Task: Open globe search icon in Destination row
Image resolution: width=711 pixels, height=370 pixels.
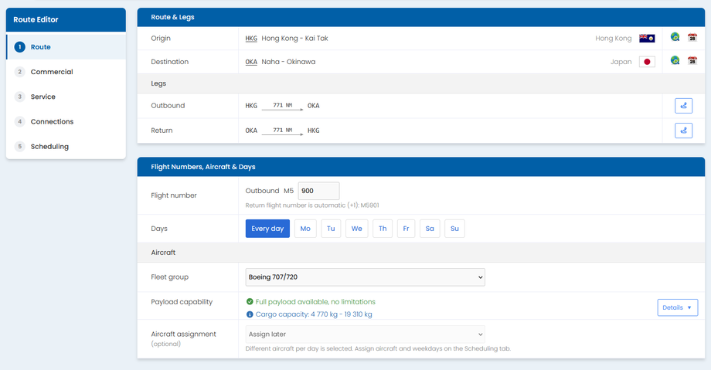Action: tap(675, 60)
